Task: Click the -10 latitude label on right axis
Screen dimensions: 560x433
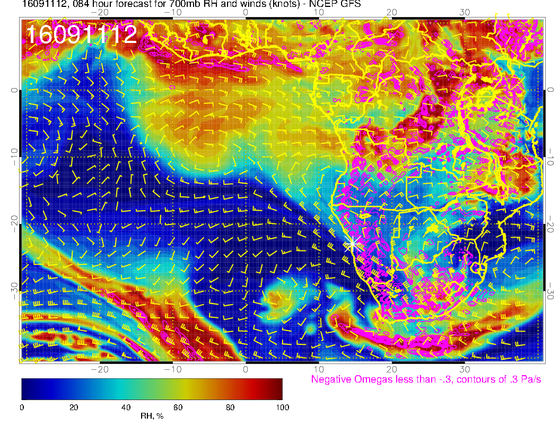Action: (x=550, y=157)
